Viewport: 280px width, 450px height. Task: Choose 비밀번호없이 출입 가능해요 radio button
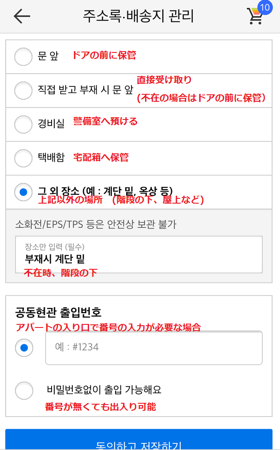click(24, 390)
